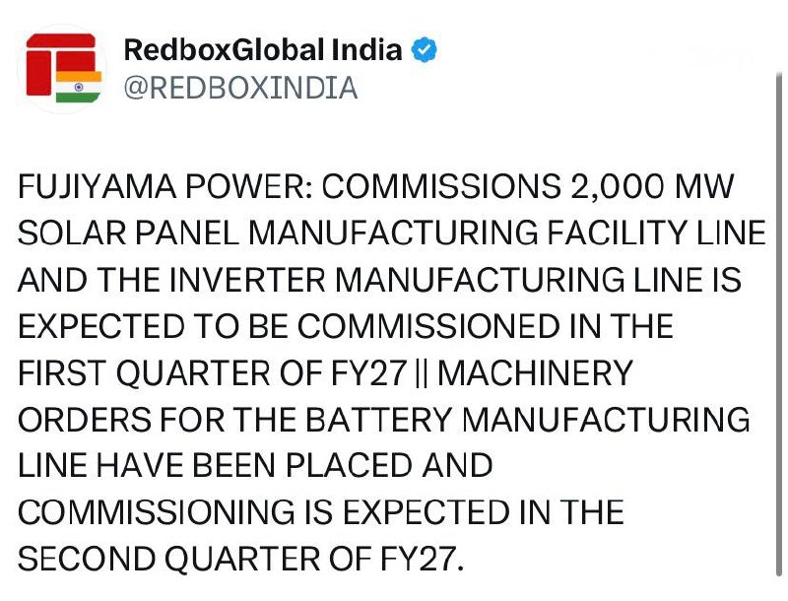Click the text 2,000 MW

point(652,186)
